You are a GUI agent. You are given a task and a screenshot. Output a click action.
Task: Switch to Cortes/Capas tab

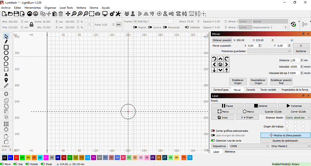click(x=221, y=90)
